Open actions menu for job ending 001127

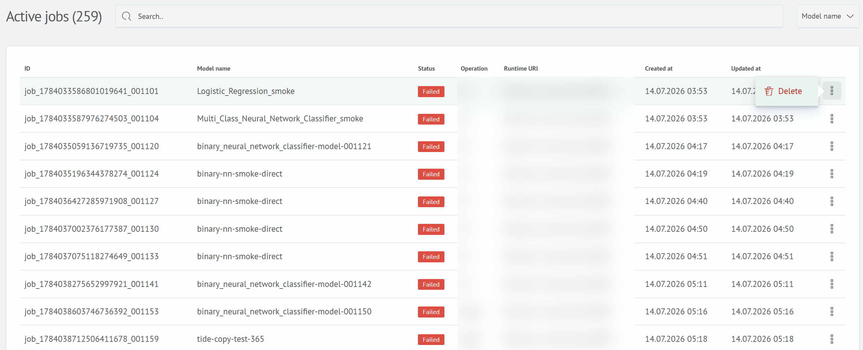(831, 201)
